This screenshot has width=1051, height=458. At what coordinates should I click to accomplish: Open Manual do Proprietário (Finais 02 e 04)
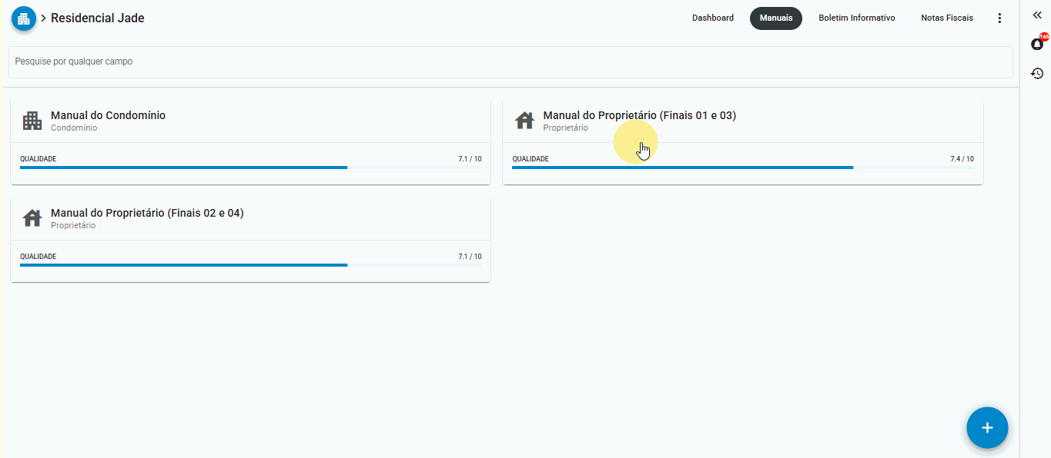(x=147, y=213)
